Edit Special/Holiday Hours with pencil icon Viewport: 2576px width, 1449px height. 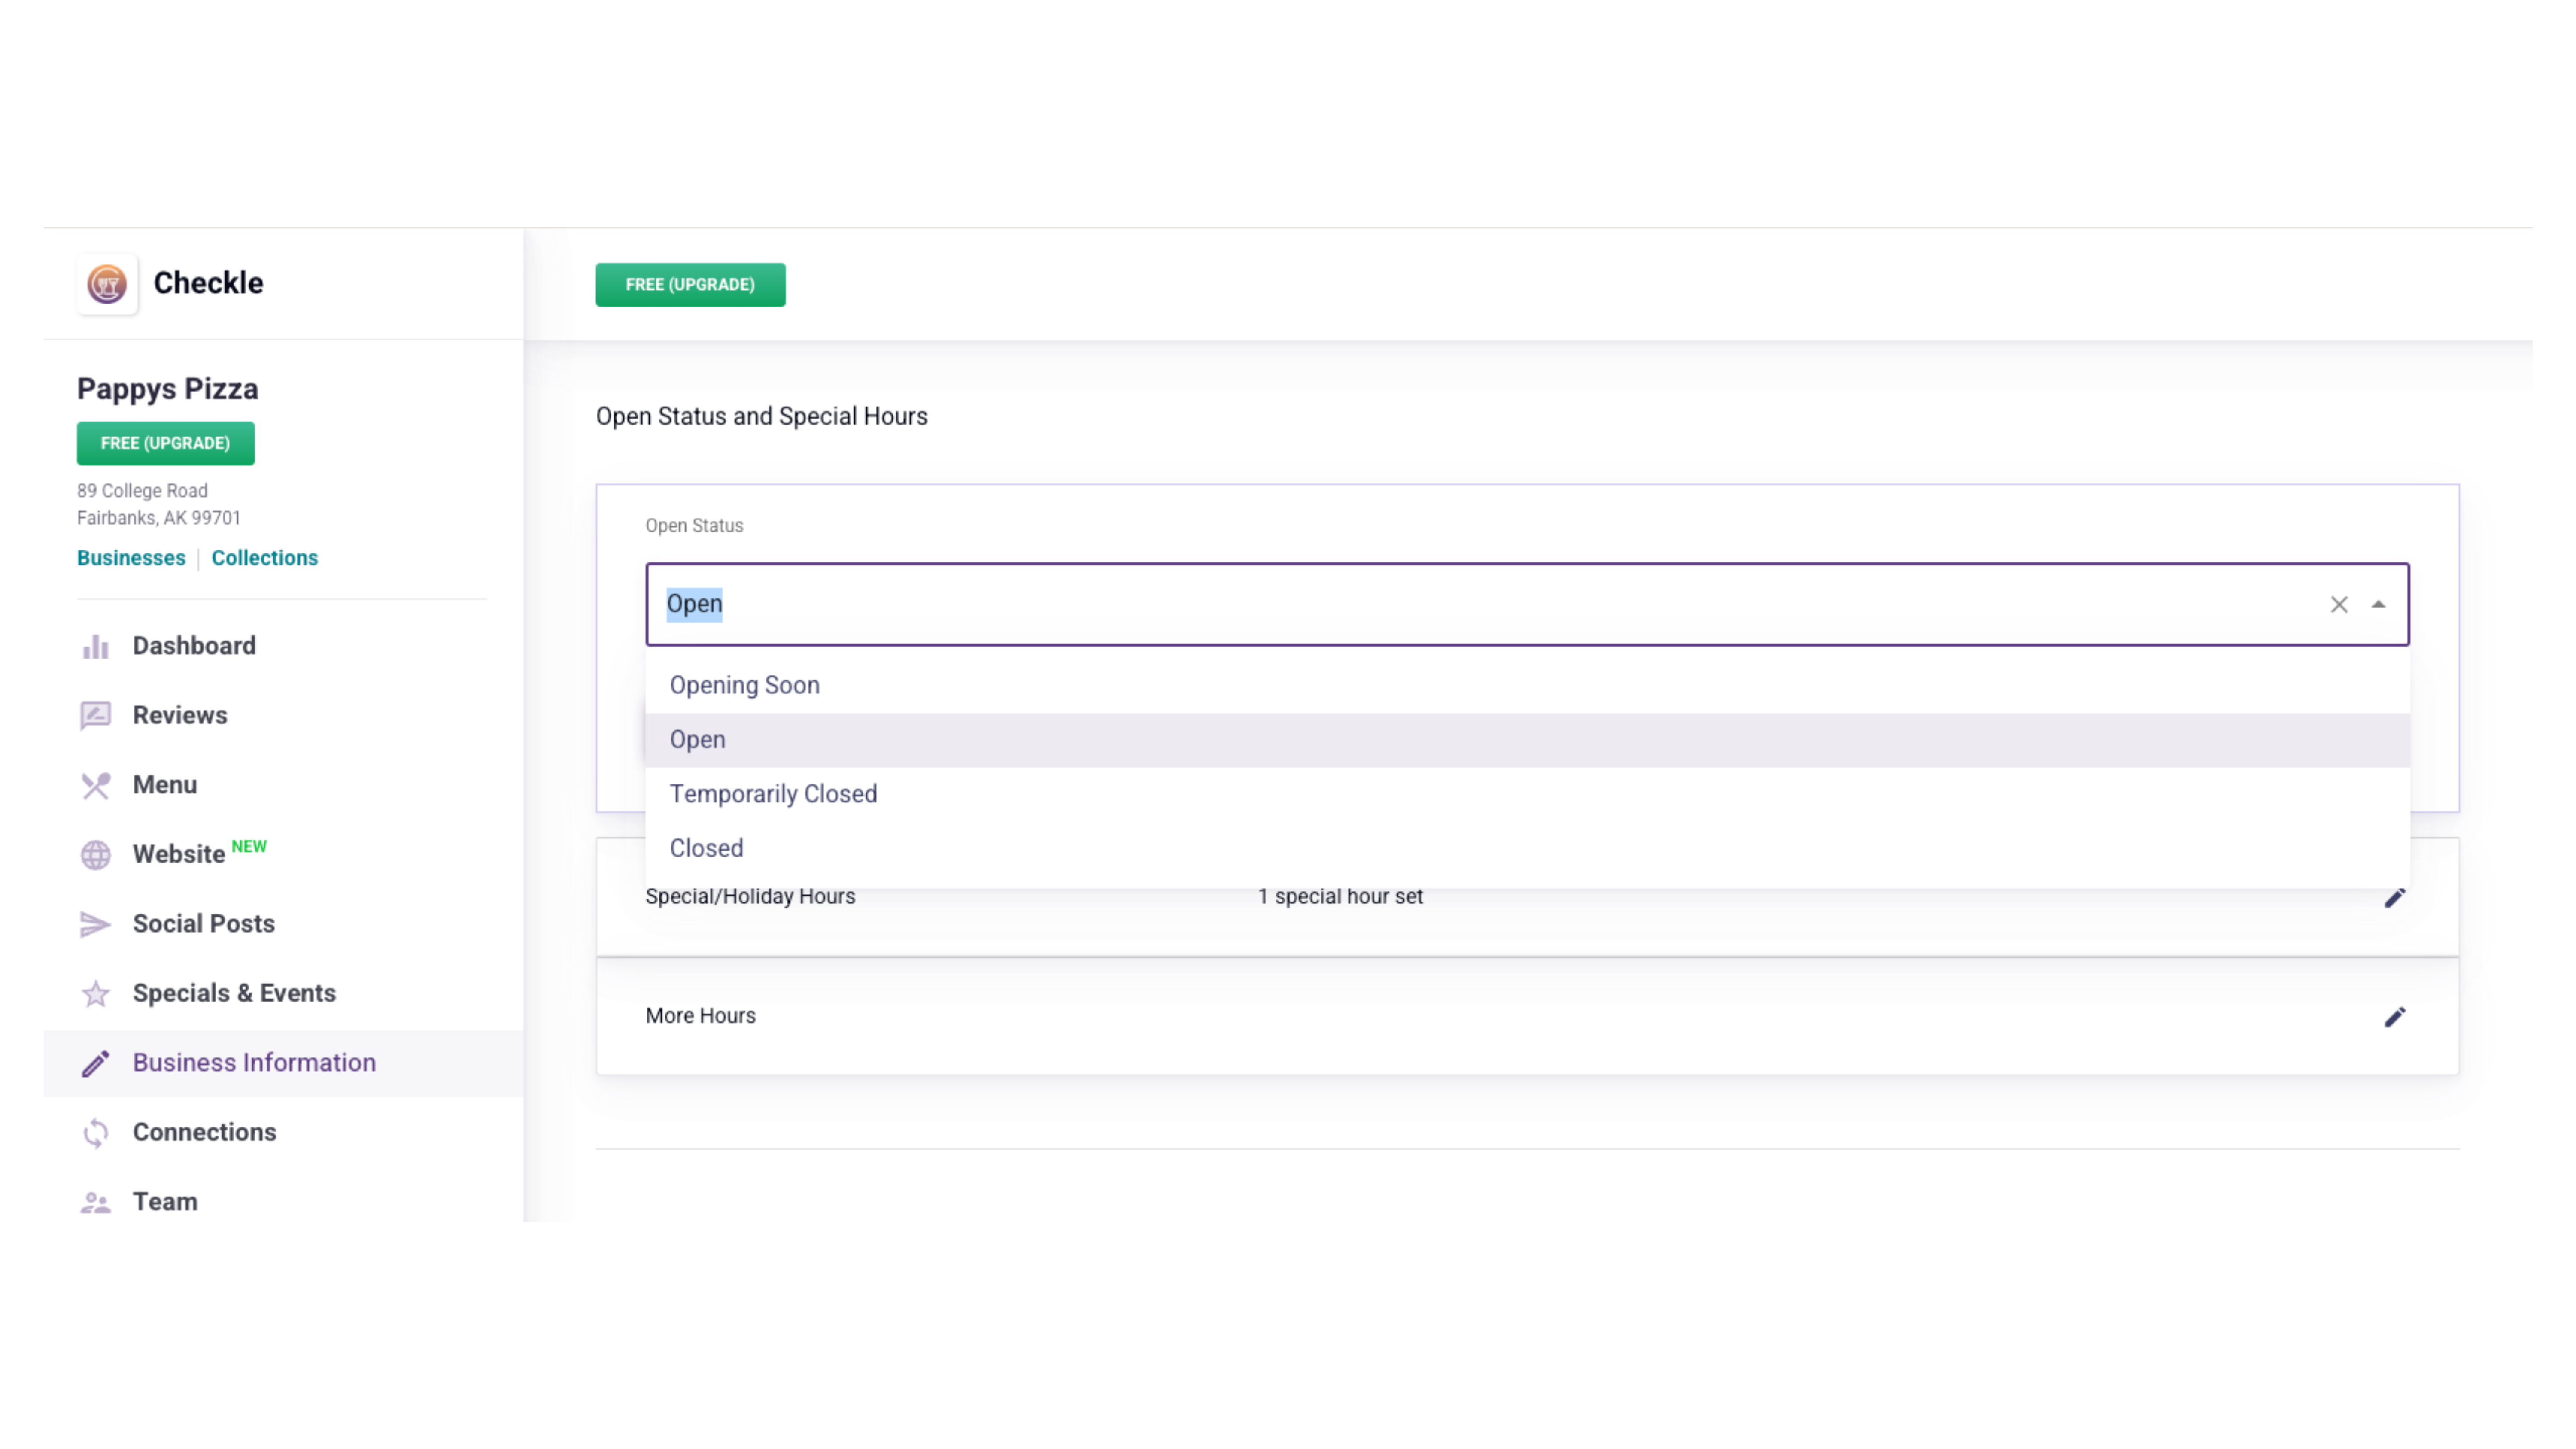tap(2394, 898)
